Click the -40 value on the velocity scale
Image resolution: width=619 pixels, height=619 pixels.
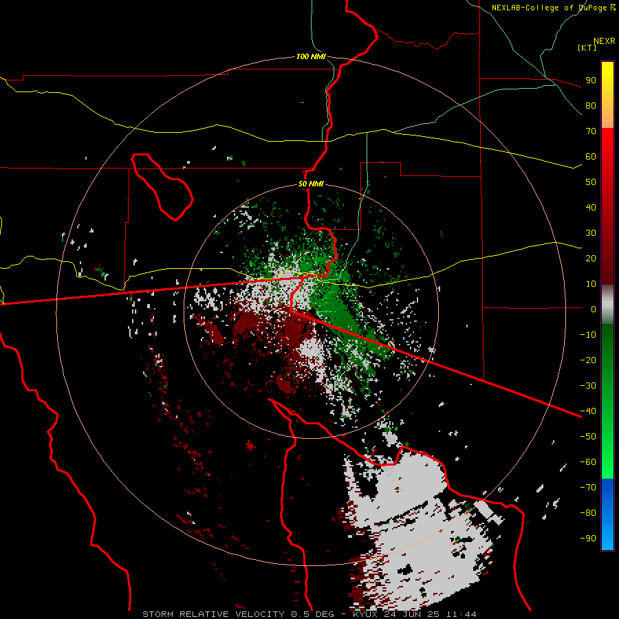pyautogui.click(x=588, y=411)
